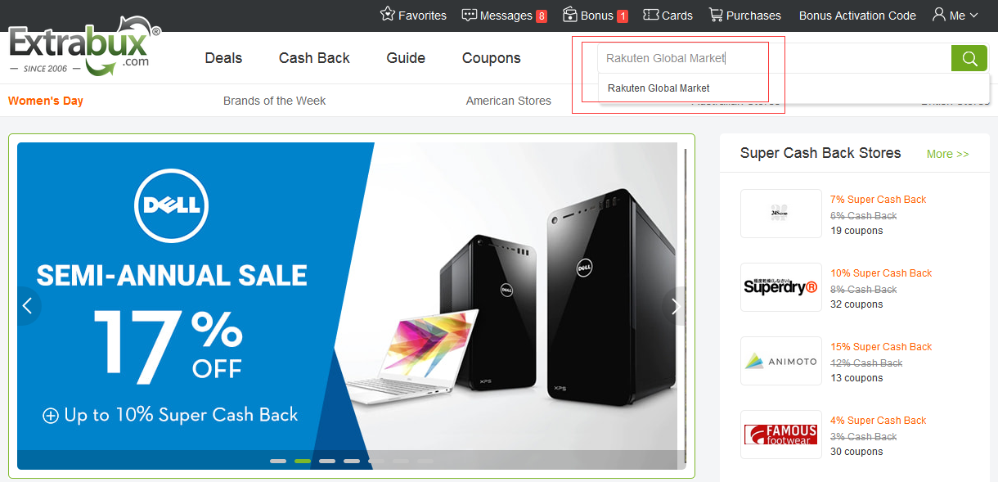Open Women's Day promotion link

tap(46, 101)
